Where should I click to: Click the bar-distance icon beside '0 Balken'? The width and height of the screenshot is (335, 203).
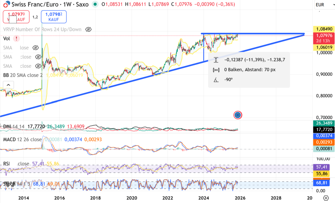216,70
